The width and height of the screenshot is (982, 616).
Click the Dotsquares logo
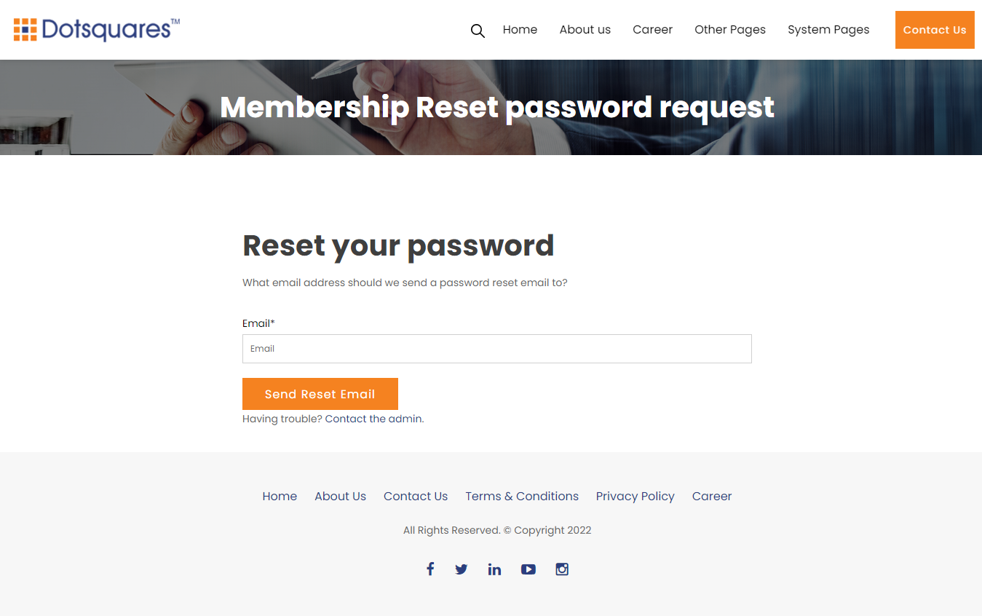96,29
